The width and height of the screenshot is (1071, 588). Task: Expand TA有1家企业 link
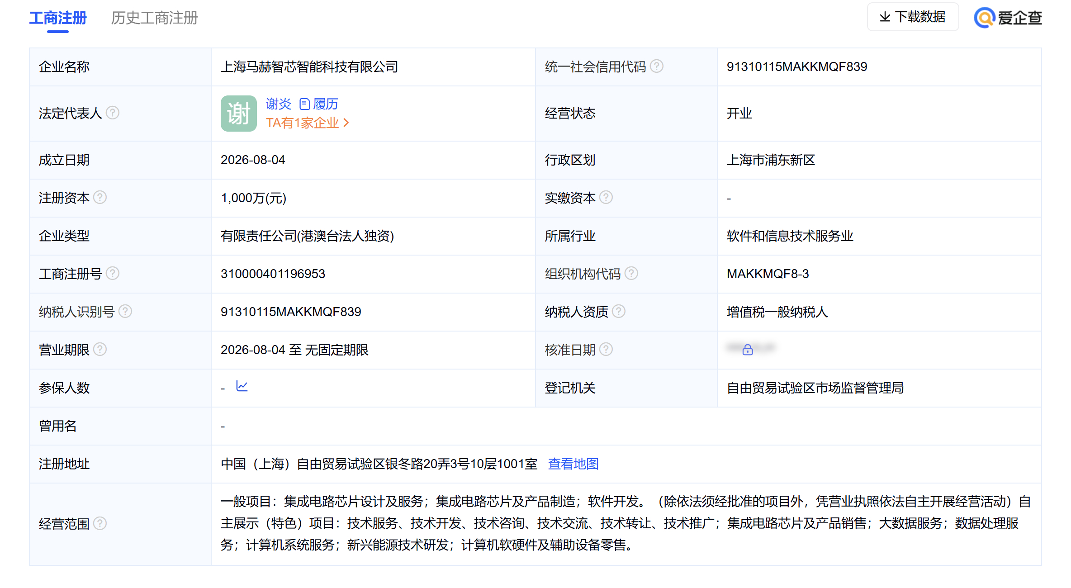pyautogui.click(x=308, y=123)
